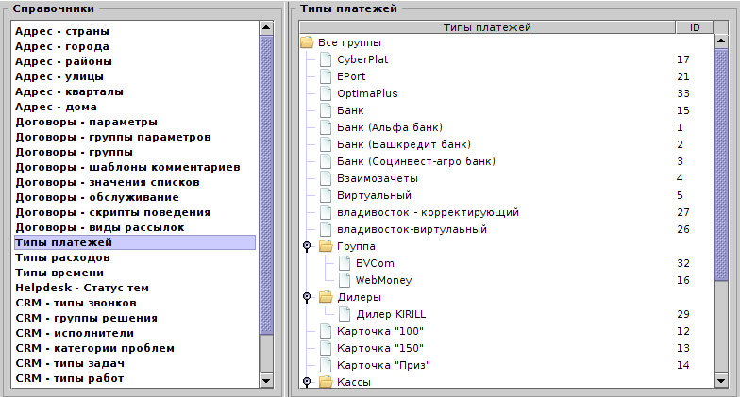Screen dimensions: 740x397
Task: Click the Типы платежей column header
Action: pyautogui.click(x=486, y=28)
